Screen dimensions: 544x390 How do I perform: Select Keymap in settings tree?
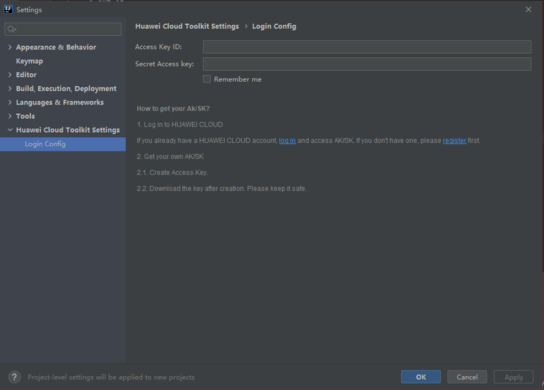click(30, 61)
